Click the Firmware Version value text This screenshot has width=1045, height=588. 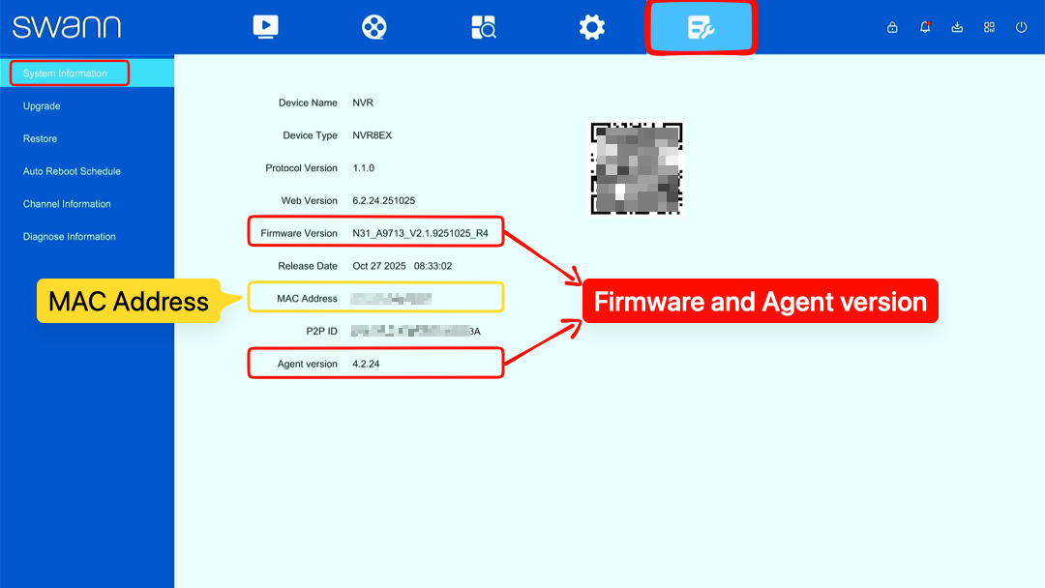421,233
